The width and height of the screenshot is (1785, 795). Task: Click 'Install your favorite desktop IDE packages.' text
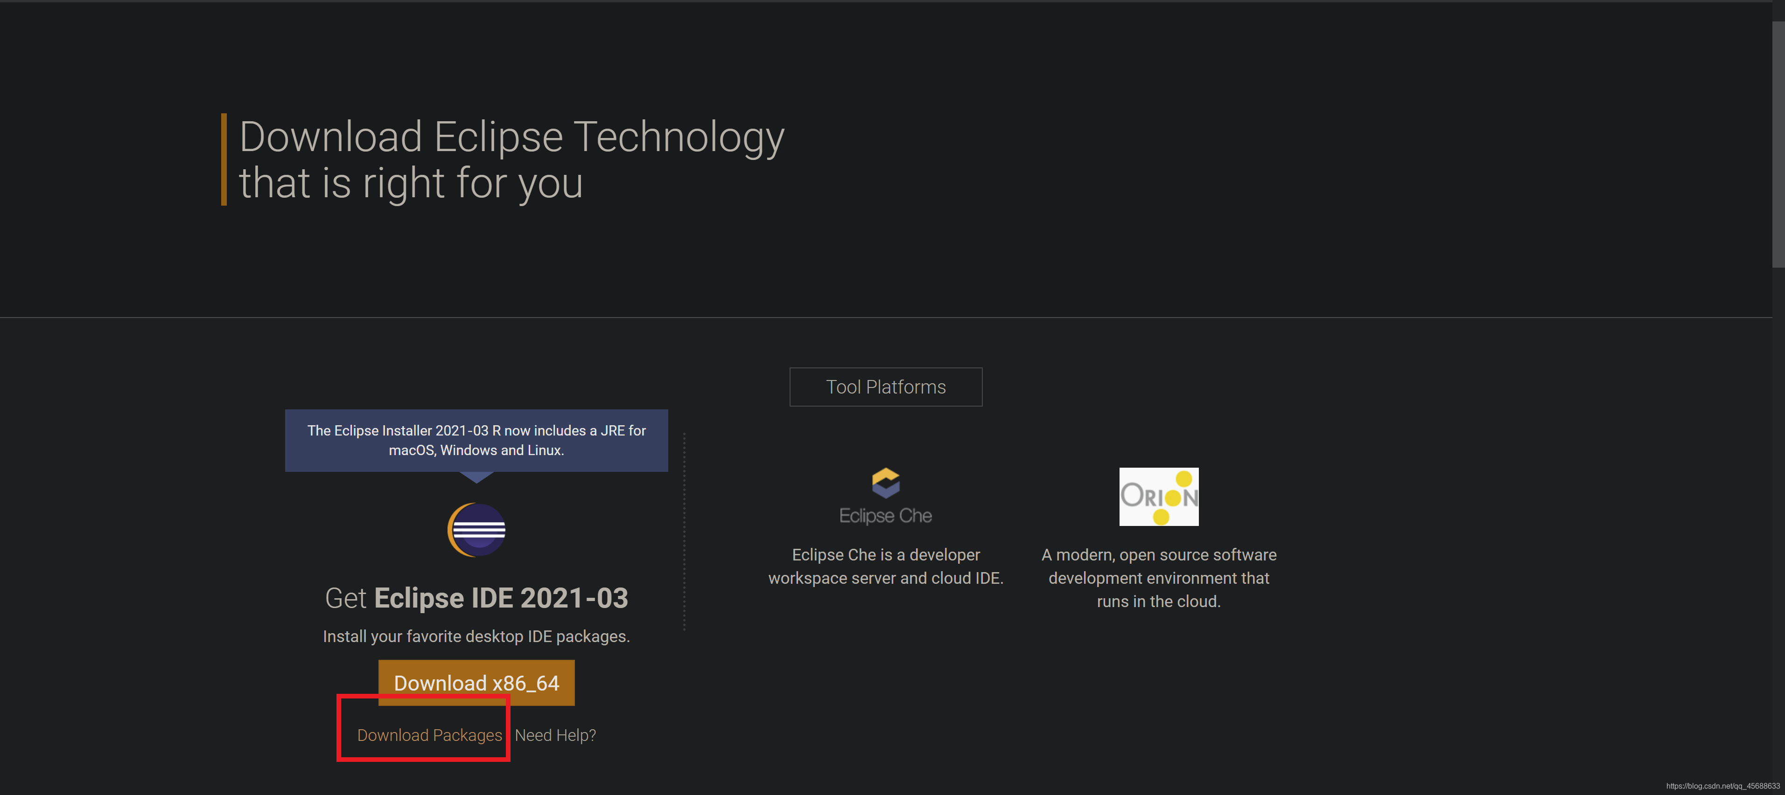click(x=476, y=636)
